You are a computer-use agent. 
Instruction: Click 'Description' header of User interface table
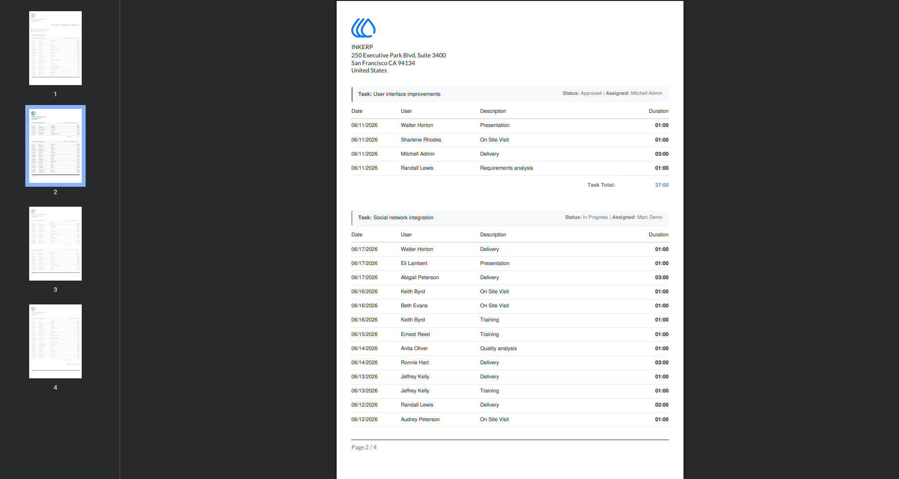pyautogui.click(x=493, y=111)
